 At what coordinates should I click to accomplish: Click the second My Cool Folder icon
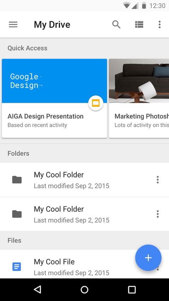pos(17,214)
